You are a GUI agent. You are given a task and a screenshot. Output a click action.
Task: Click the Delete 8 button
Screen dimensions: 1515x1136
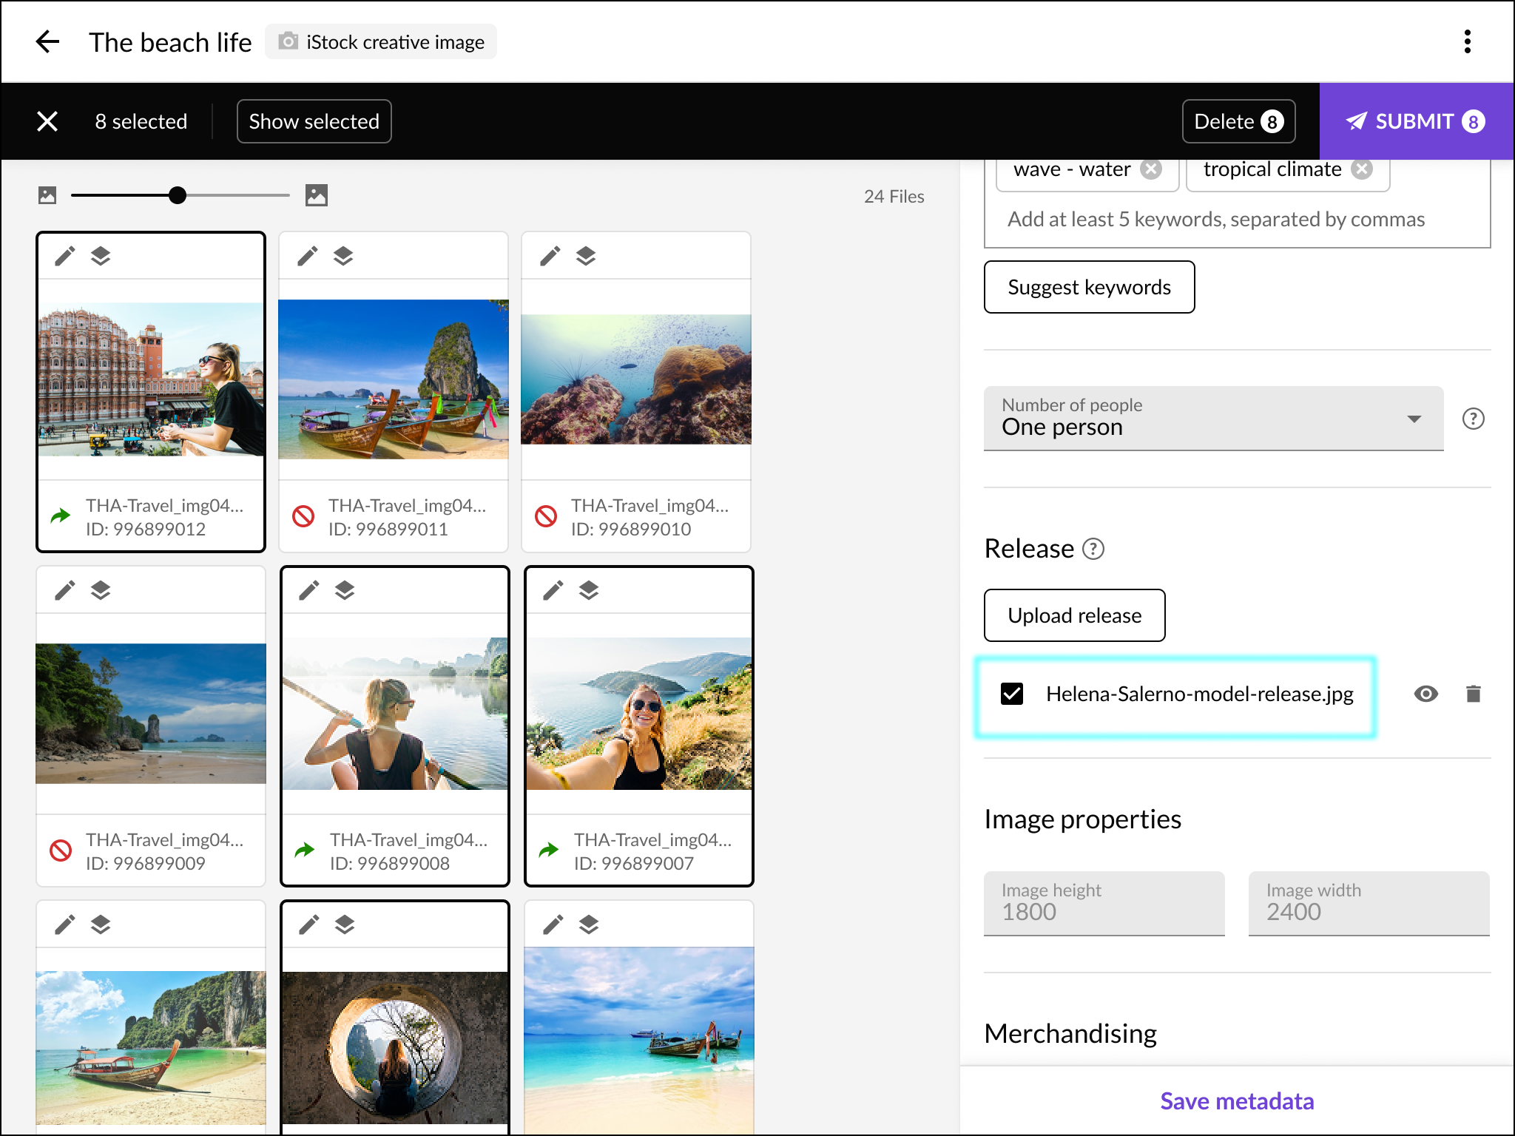1238,121
